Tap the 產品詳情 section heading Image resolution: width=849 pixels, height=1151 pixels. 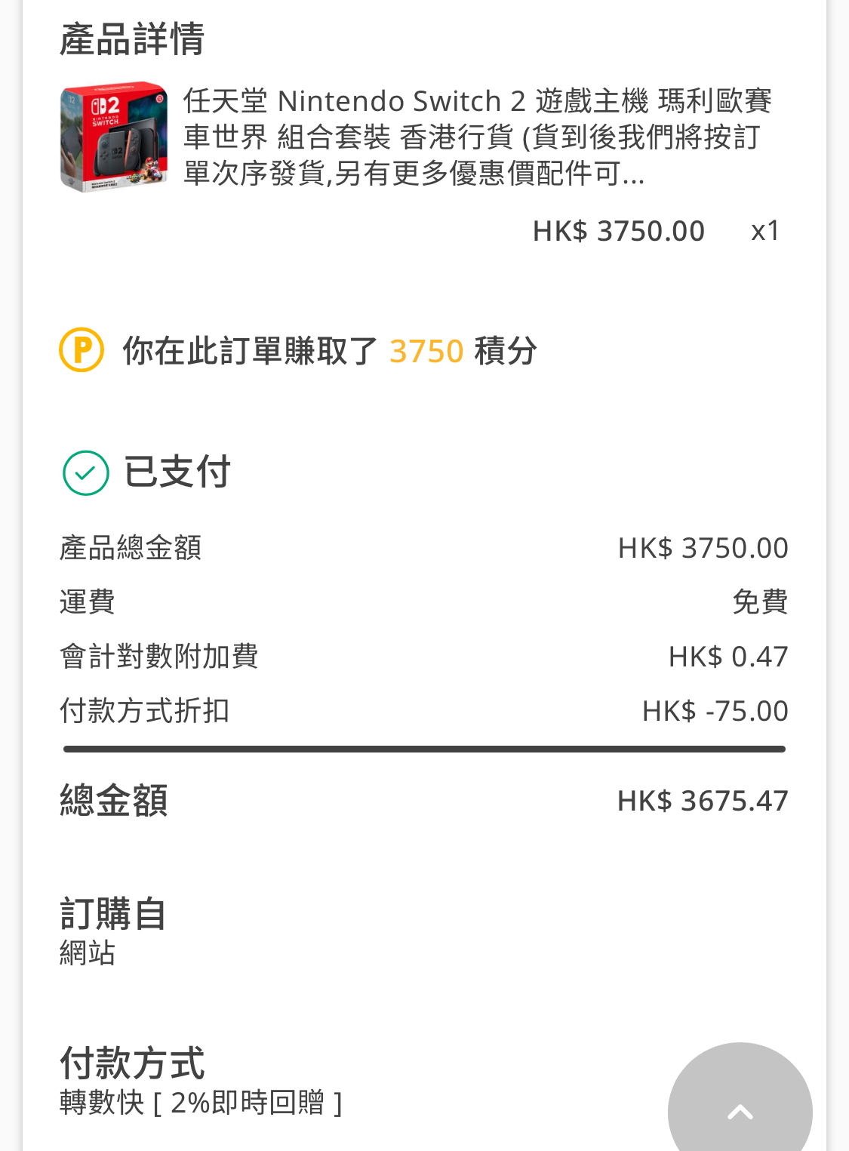coord(132,39)
